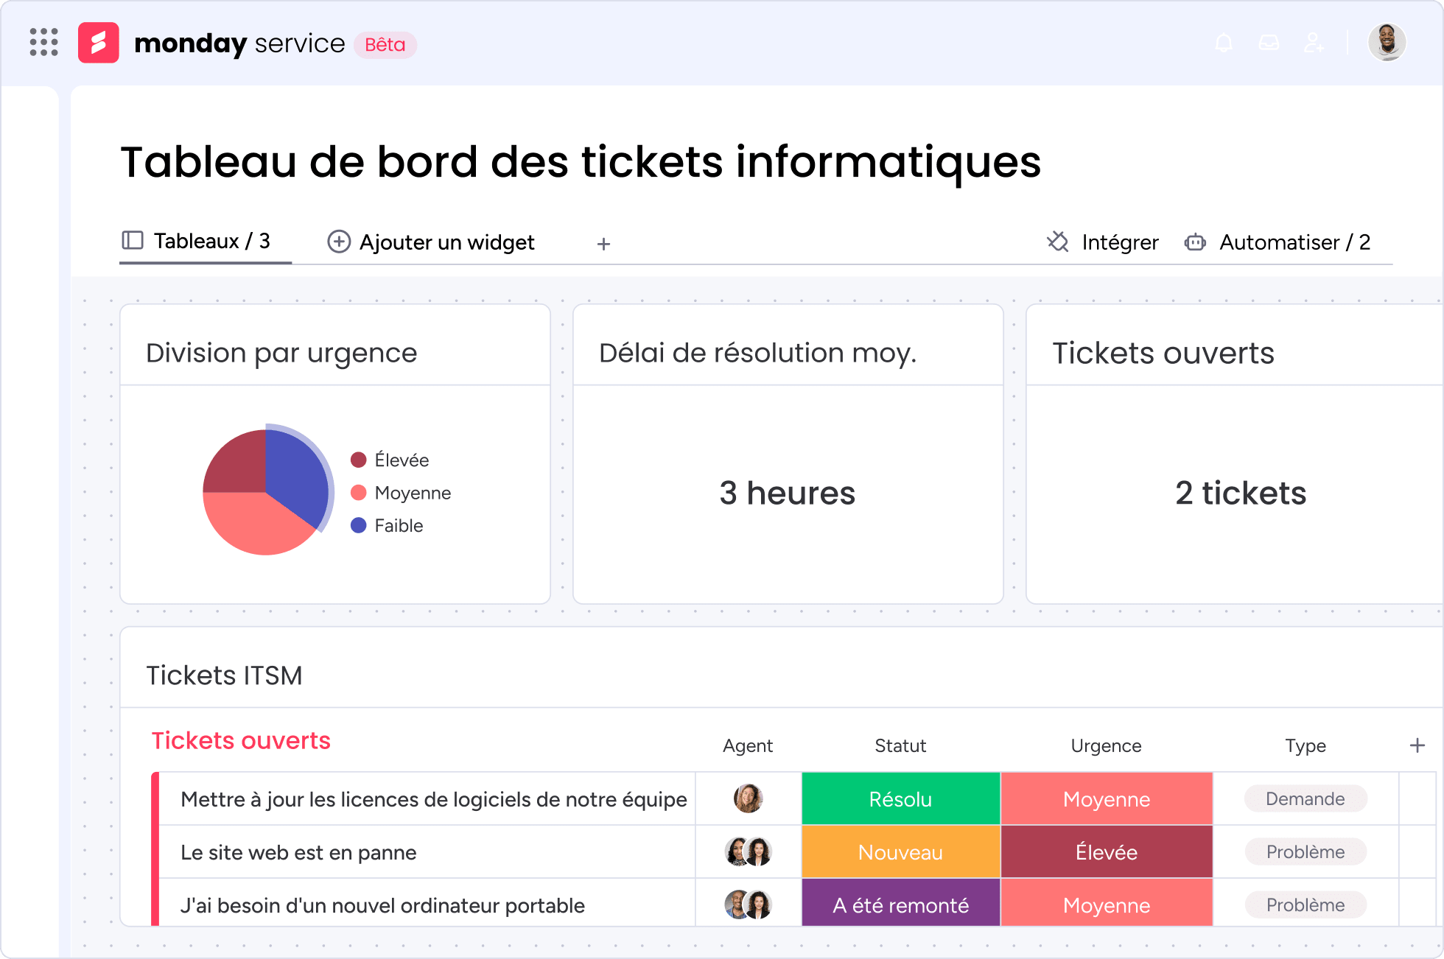Image resolution: width=1444 pixels, height=959 pixels.
Task: Open the Demande type tag
Action: tap(1305, 798)
